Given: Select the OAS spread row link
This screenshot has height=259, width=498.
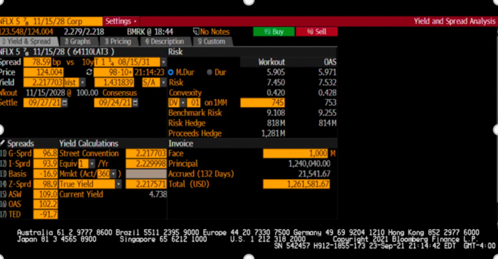Looking at the screenshot, I should point(15,204).
